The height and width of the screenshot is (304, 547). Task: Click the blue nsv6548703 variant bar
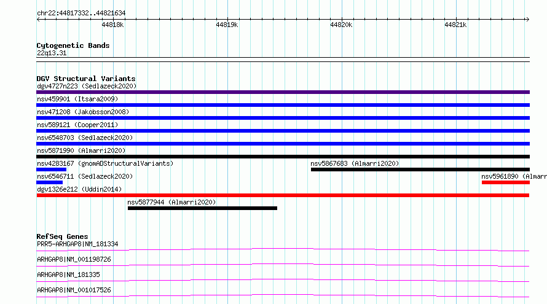coord(283,144)
